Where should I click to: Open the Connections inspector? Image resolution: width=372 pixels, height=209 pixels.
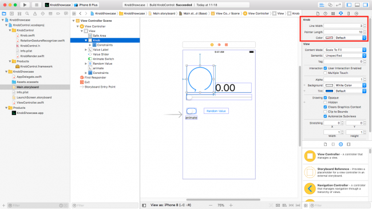coord(357,14)
